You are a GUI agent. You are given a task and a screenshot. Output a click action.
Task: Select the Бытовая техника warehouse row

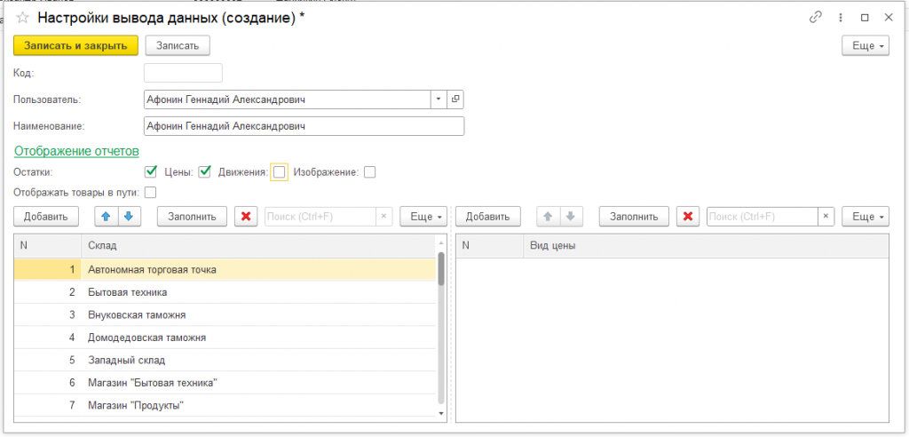pyautogui.click(x=225, y=292)
